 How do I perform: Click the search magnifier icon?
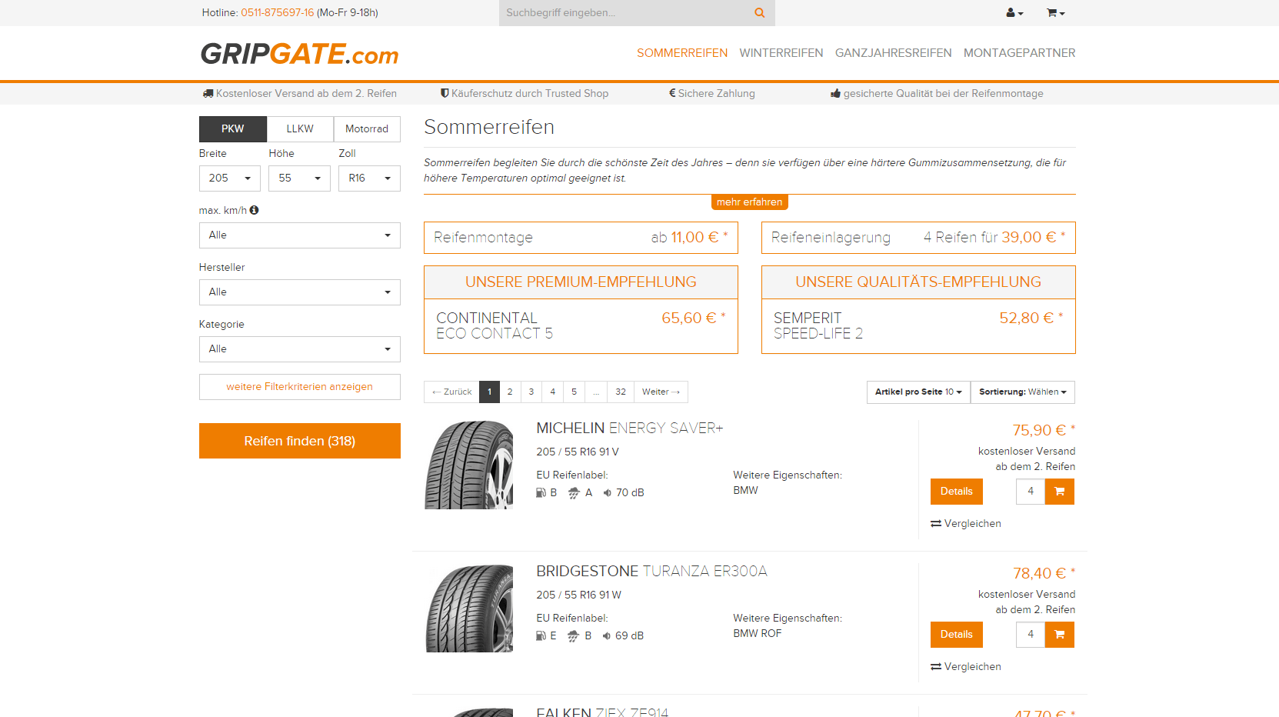759,13
